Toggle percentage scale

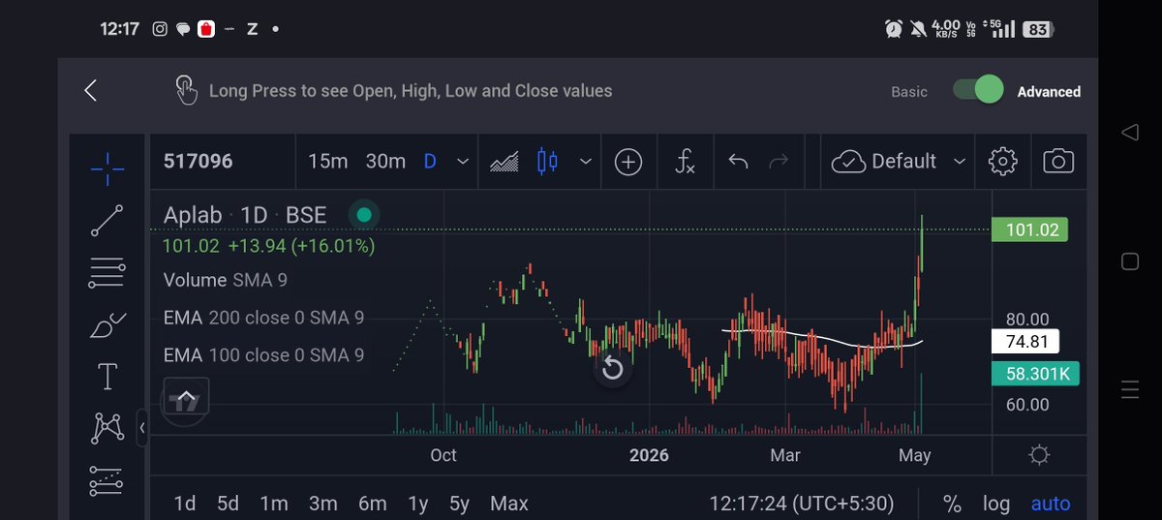(953, 504)
